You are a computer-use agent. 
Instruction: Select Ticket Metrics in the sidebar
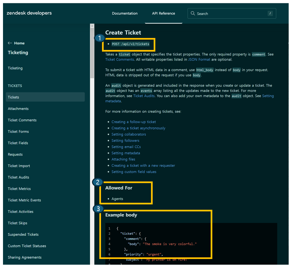tap(19, 189)
